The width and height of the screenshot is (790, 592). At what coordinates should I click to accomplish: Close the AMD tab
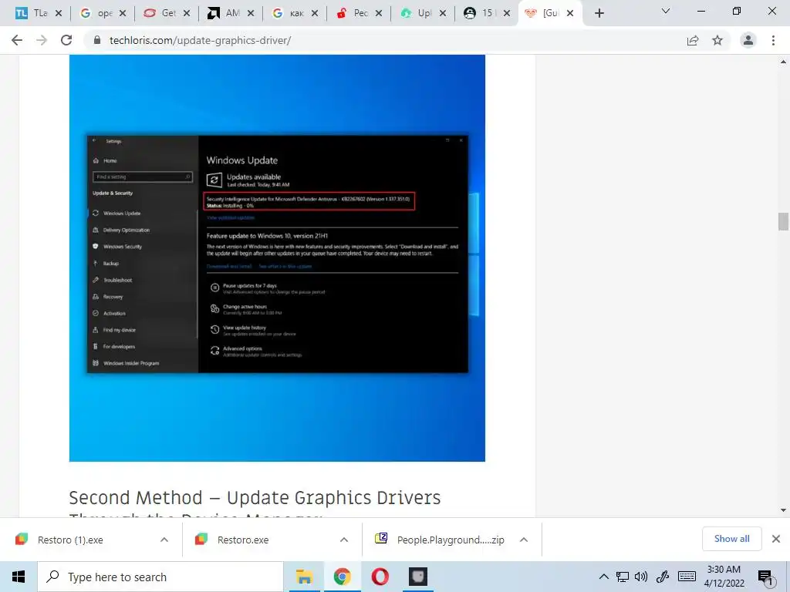point(251,13)
